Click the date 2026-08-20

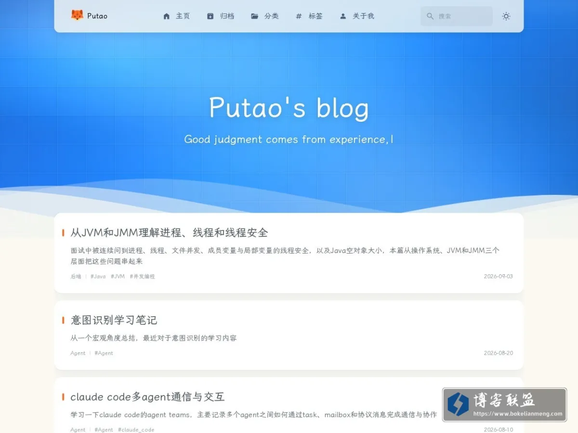(x=499, y=353)
